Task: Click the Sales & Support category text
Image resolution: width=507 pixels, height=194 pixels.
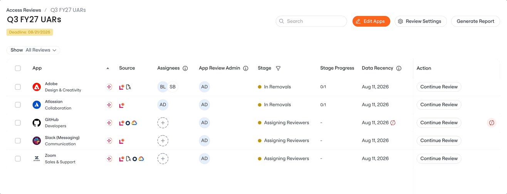Action: (60, 162)
